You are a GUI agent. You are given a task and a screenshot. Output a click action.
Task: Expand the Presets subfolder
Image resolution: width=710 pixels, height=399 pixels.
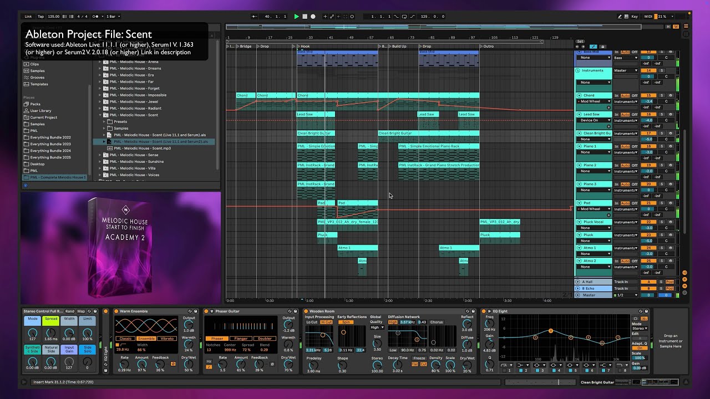click(104, 121)
